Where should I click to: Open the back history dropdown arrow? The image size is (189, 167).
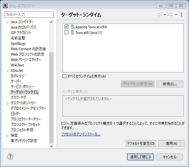click(165, 15)
